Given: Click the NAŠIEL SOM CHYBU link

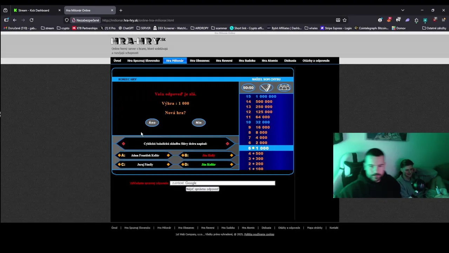Looking at the screenshot, I should pos(266,79).
